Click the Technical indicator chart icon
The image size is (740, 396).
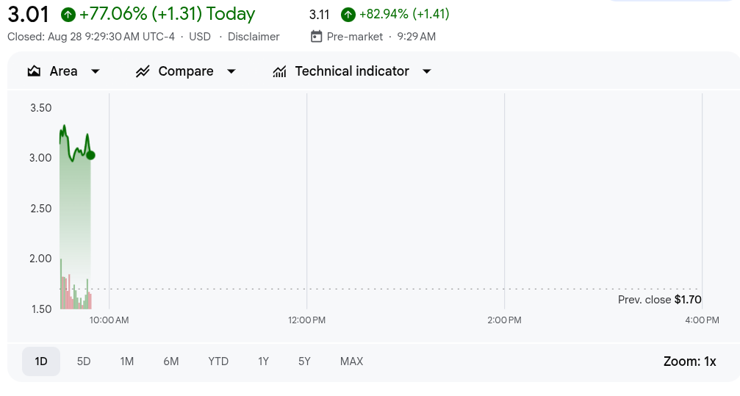pyautogui.click(x=279, y=71)
